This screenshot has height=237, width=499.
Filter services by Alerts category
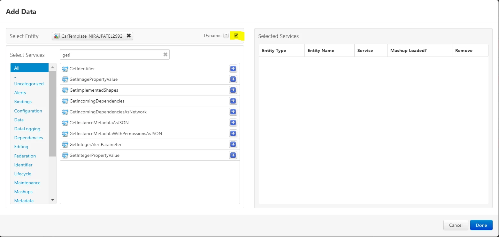(x=20, y=93)
